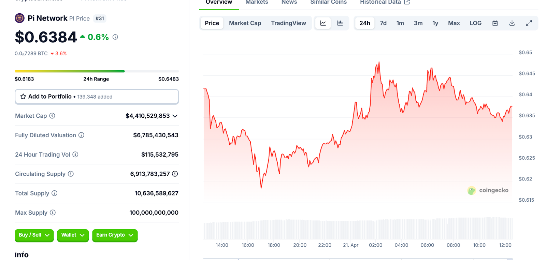This screenshot has width=546, height=260.
Task: Open 24 Hour Trading Vol info icon
Action: pos(75,155)
